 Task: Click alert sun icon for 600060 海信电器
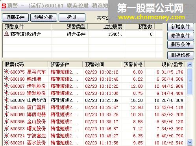pyautogui.click(x=6, y=114)
